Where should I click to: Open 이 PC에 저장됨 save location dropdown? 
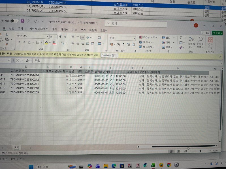pyautogui.click(x=89, y=23)
